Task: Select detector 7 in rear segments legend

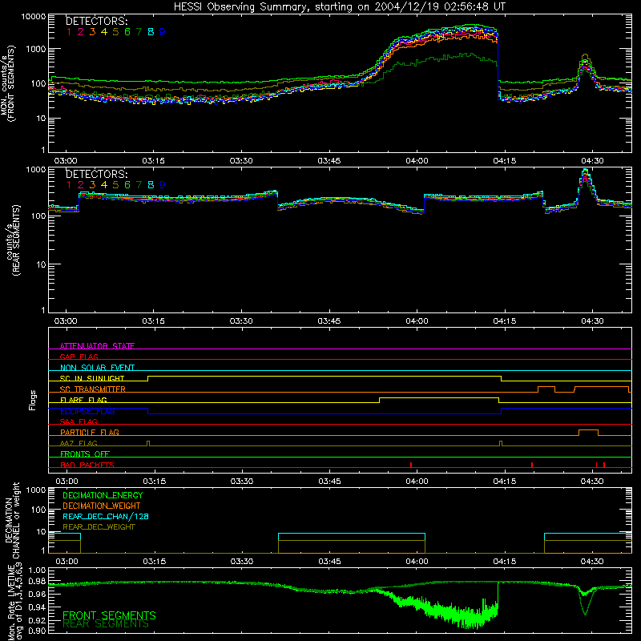Action: [x=139, y=185]
